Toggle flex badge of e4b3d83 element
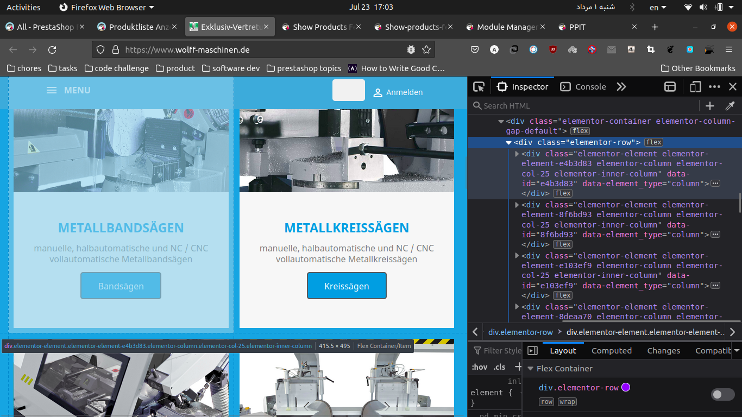Image resolution: width=742 pixels, height=417 pixels. (x=563, y=193)
